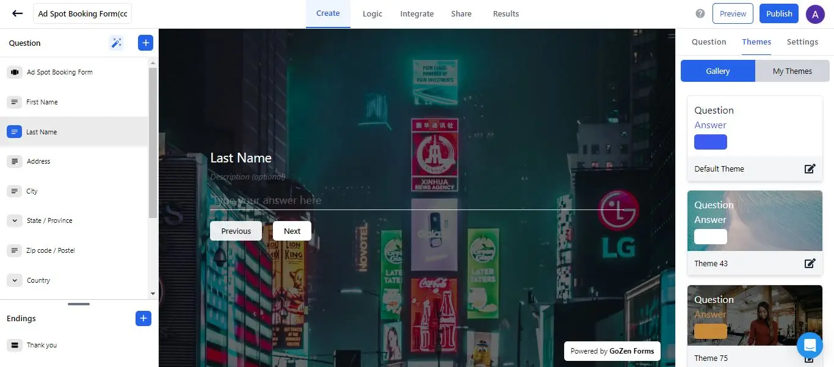
Task: Open the magic wand AI question generator
Action: click(116, 43)
